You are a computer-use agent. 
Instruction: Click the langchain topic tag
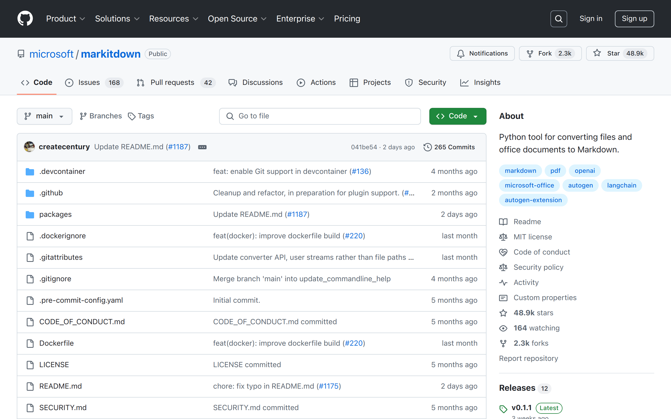pos(621,185)
